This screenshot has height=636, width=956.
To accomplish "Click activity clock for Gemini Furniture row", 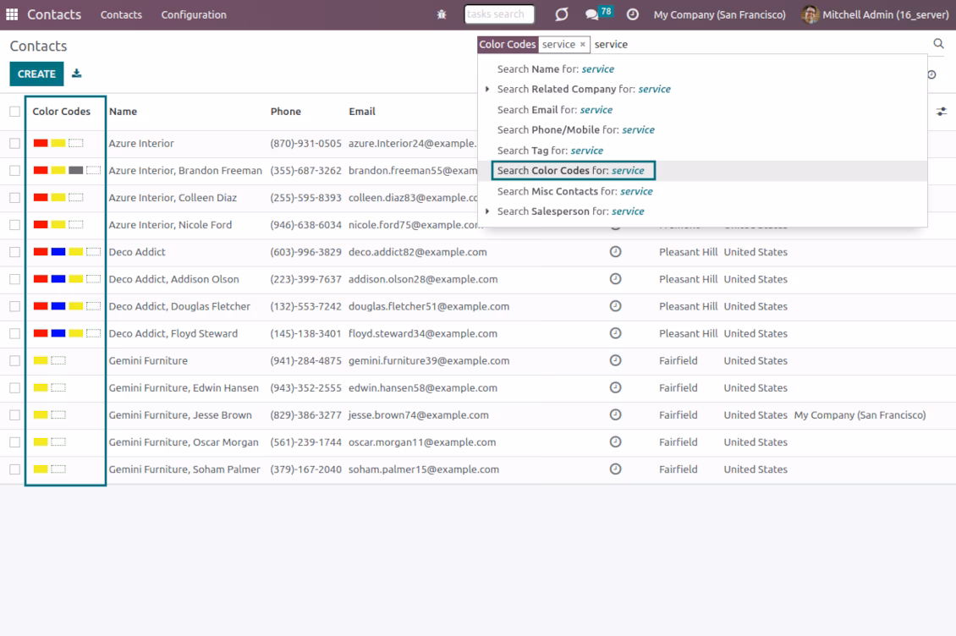I will (615, 360).
